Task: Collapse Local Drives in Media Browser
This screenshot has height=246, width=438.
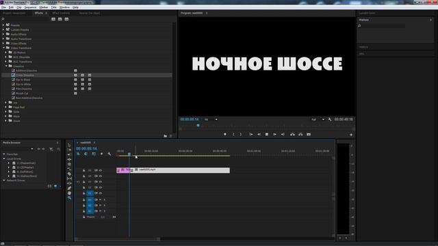Action: (4, 159)
